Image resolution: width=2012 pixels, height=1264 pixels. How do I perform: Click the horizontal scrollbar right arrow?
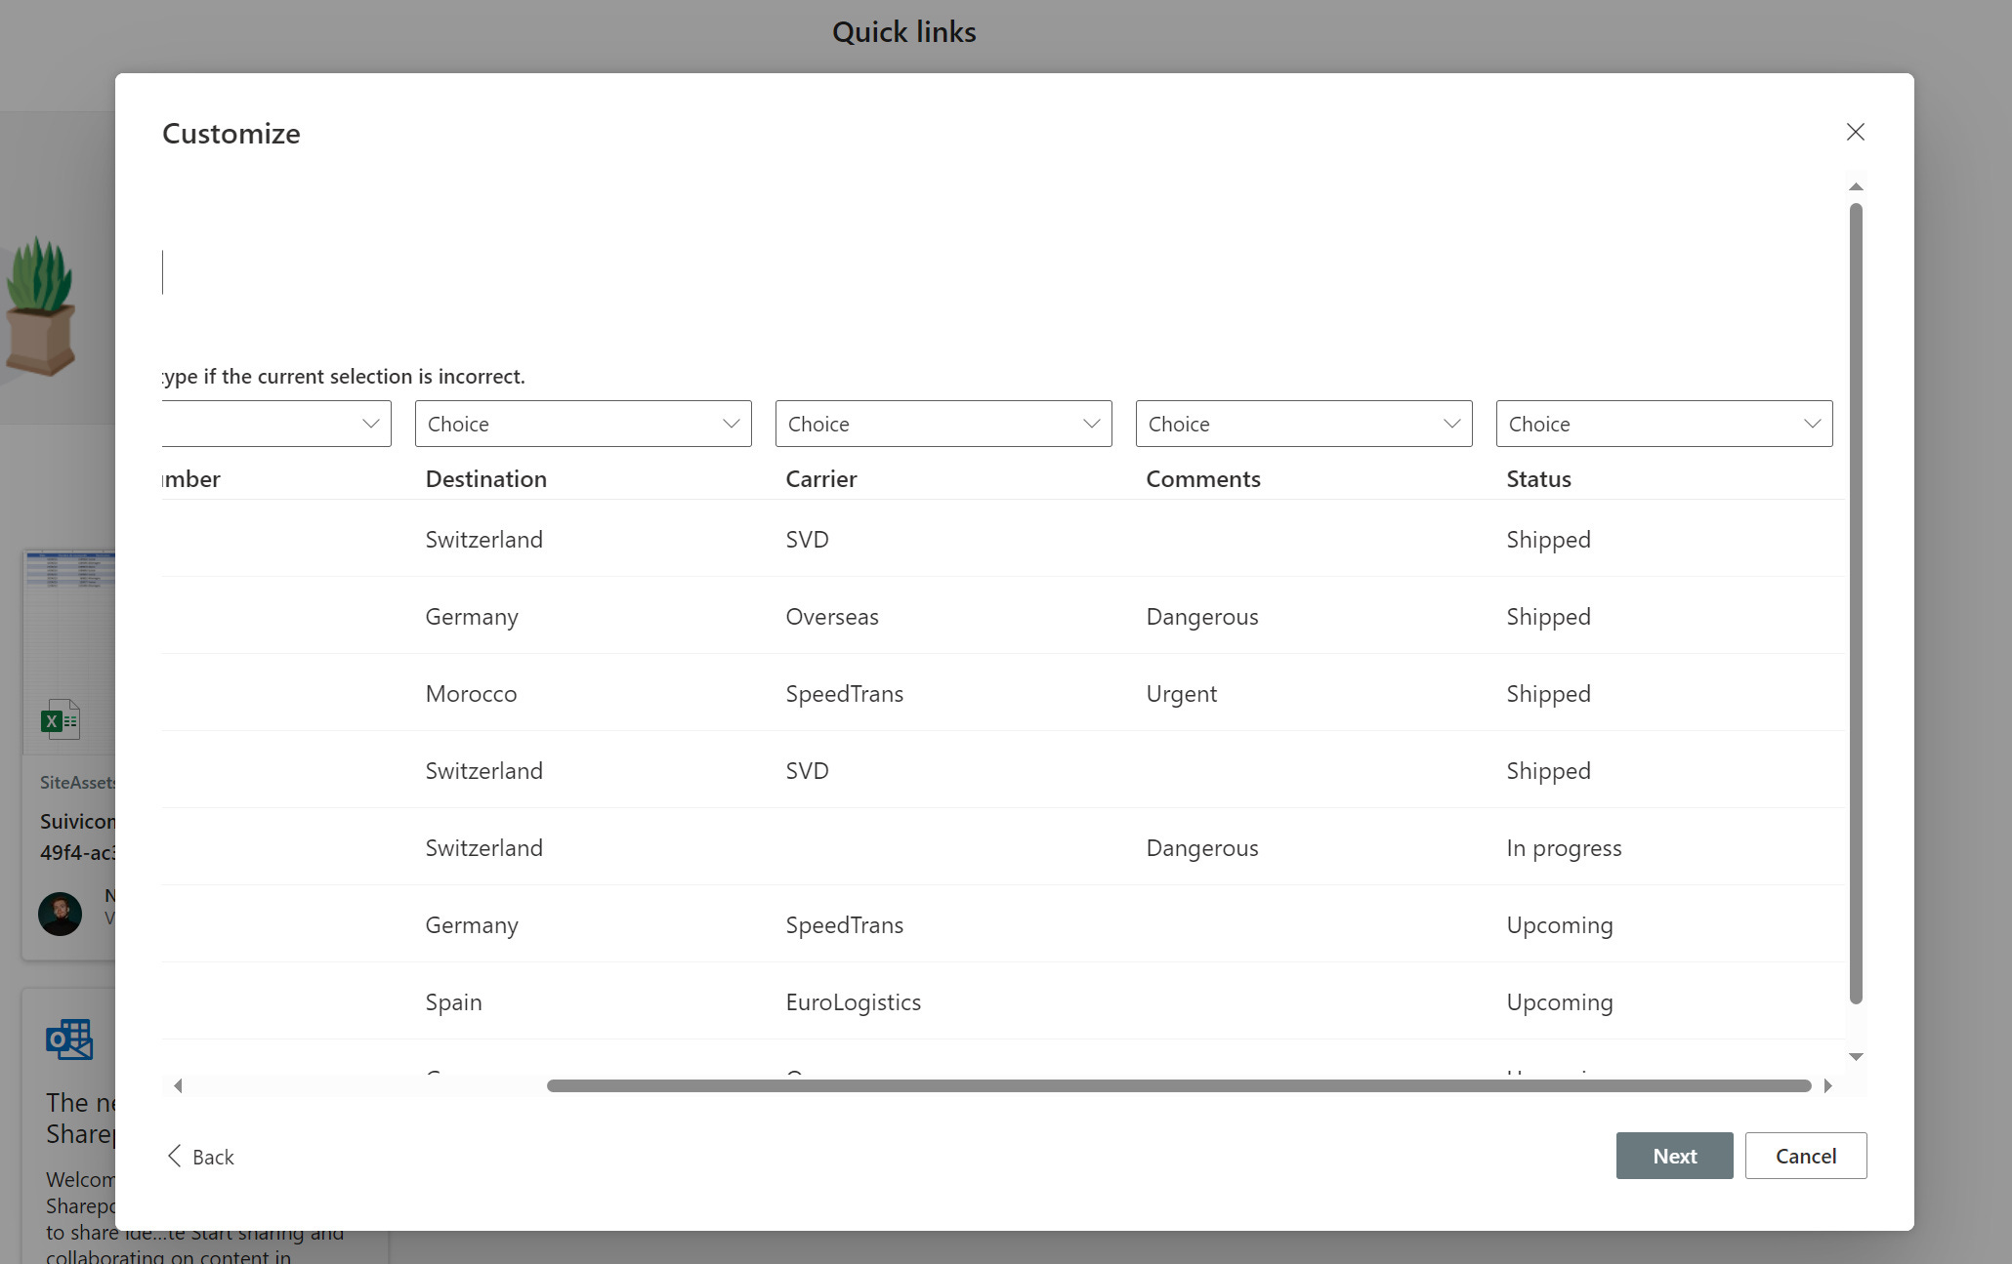(x=1827, y=1085)
